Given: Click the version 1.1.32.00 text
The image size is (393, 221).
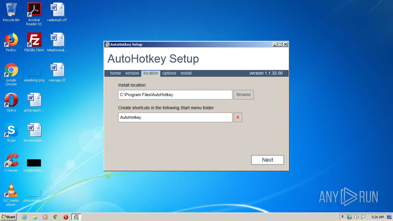Looking at the screenshot, I should click(x=266, y=73).
